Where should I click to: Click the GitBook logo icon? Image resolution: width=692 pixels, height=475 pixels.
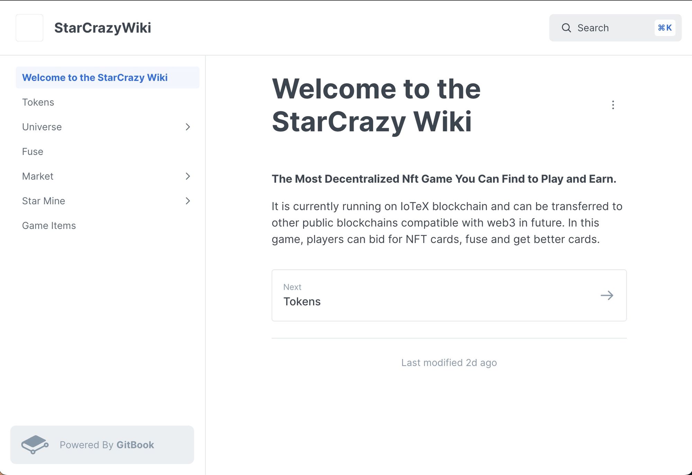click(35, 445)
